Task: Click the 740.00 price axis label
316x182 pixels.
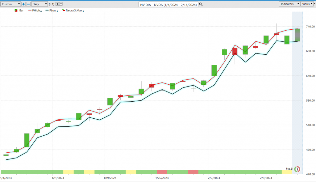Action: [x=310, y=27]
